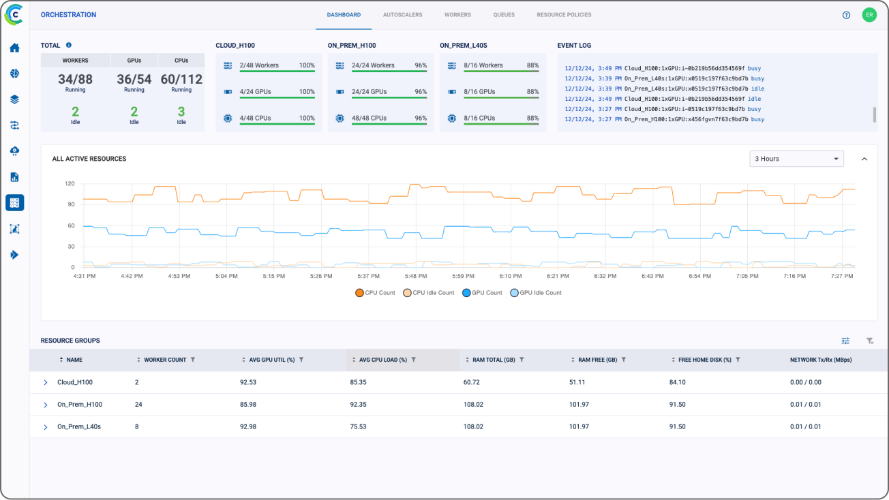This screenshot has height=500, width=889.
Task: Open the datasets stack icon in the sidebar
Action: 14,99
